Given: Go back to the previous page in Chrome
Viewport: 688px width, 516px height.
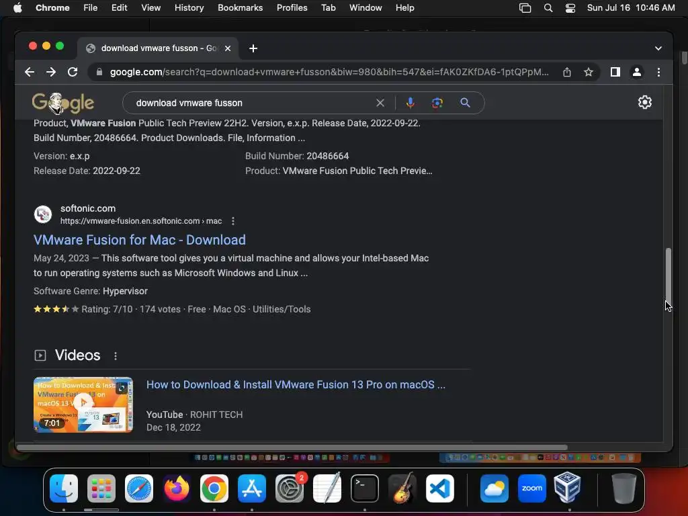Looking at the screenshot, I should click(30, 72).
